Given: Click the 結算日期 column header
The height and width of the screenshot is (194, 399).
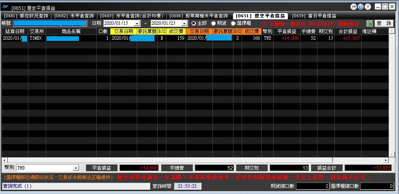Looking at the screenshot, I should click(15, 31).
